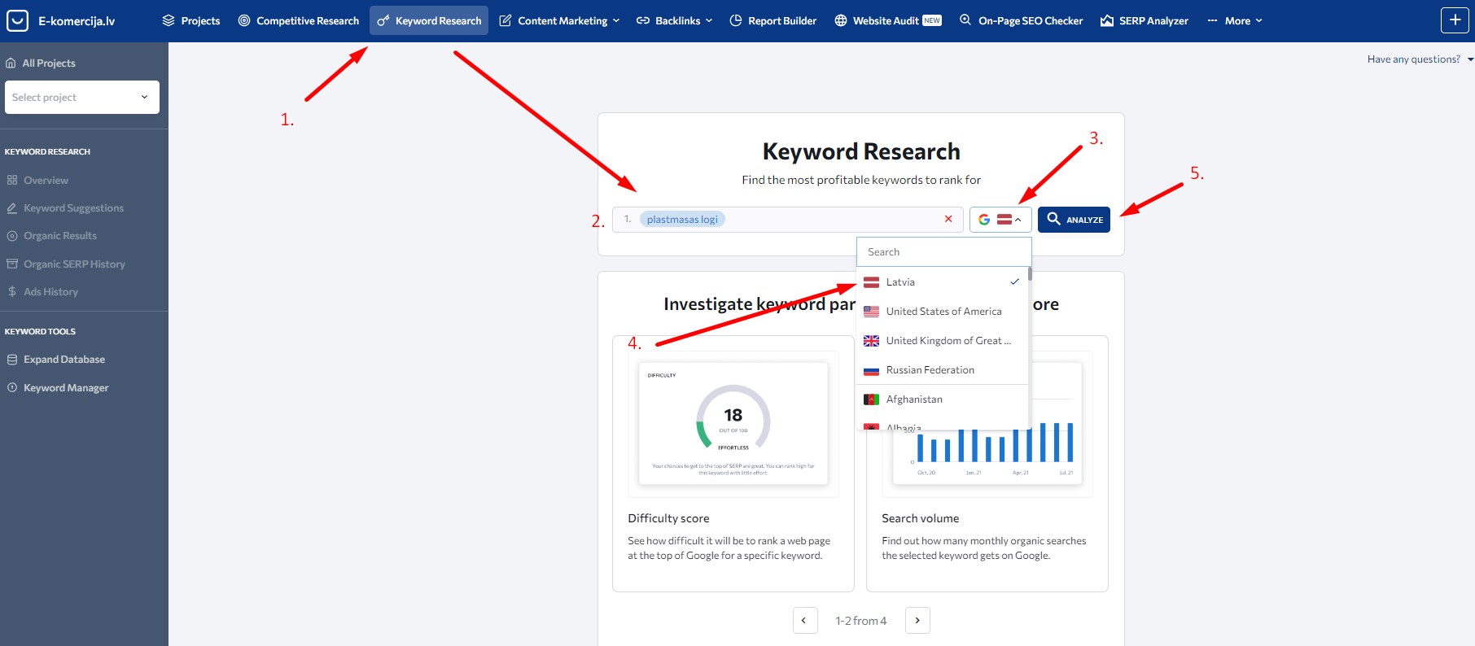This screenshot has width=1475, height=646.
Task: Open Ads History in the sidebar
Action: click(x=50, y=292)
